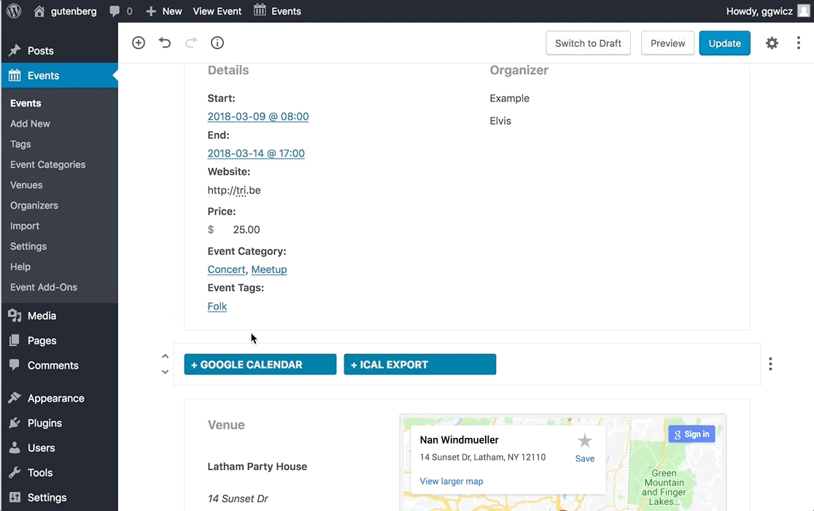Click the start date 2018-03-09 link

pyautogui.click(x=257, y=117)
